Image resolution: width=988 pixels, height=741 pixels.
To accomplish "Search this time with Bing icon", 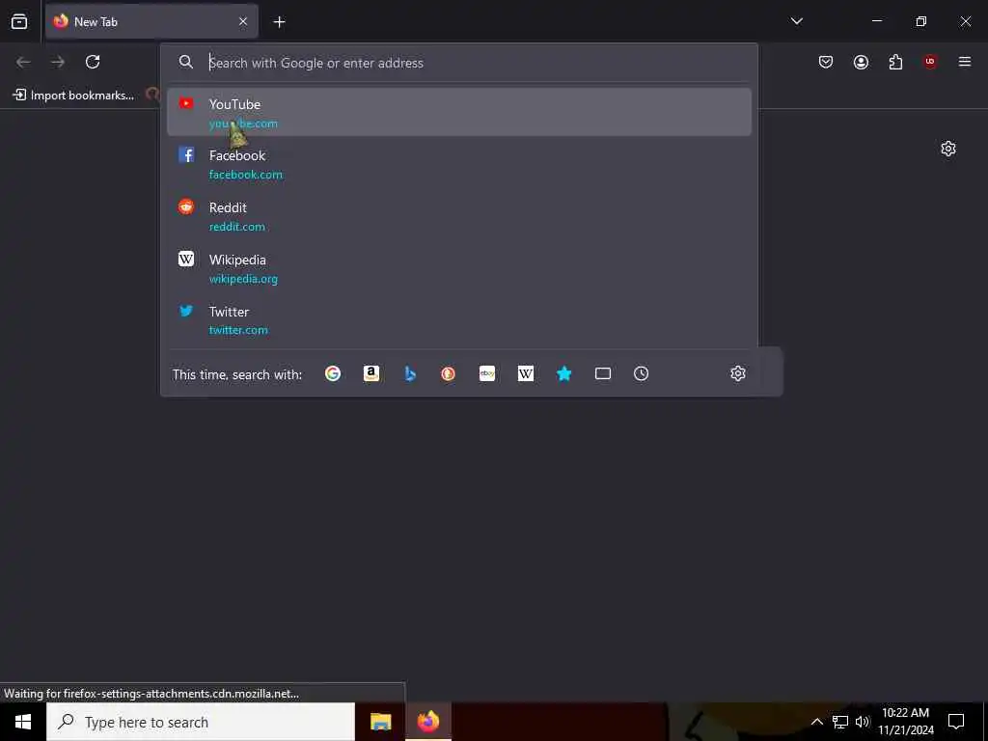I will pyautogui.click(x=410, y=373).
